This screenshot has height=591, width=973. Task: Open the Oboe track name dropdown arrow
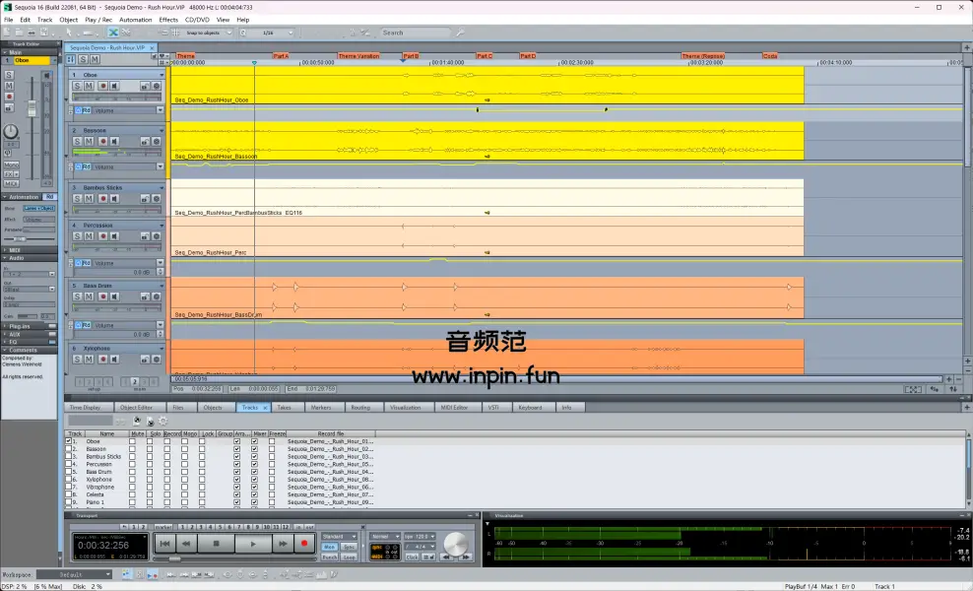[162, 75]
